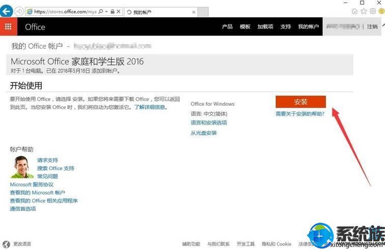Click 查看我的 Microsoft 帐户 link
The image size is (385, 250).
click(37, 193)
